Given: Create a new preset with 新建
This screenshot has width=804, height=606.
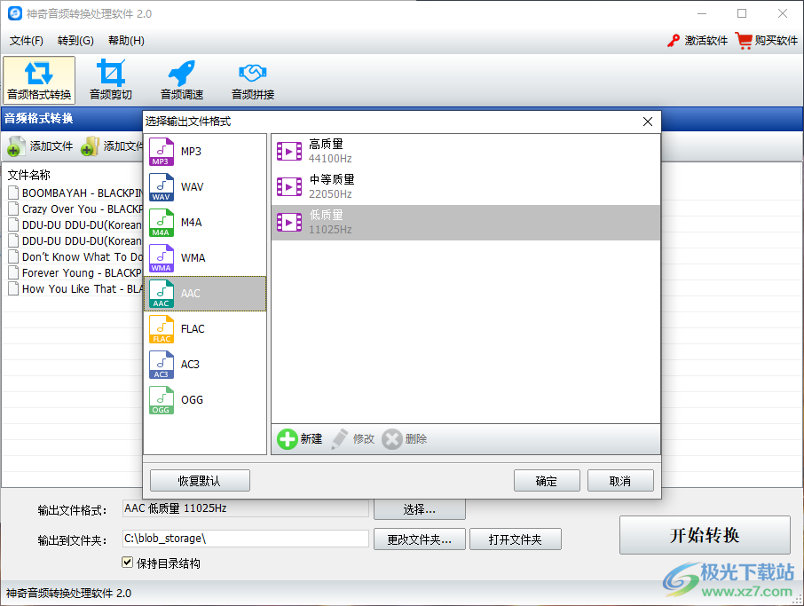Looking at the screenshot, I should (300, 438).
